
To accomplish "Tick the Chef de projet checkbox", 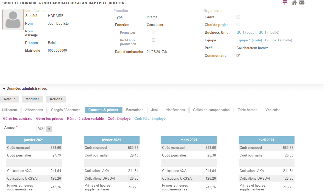I will (238, 25).
